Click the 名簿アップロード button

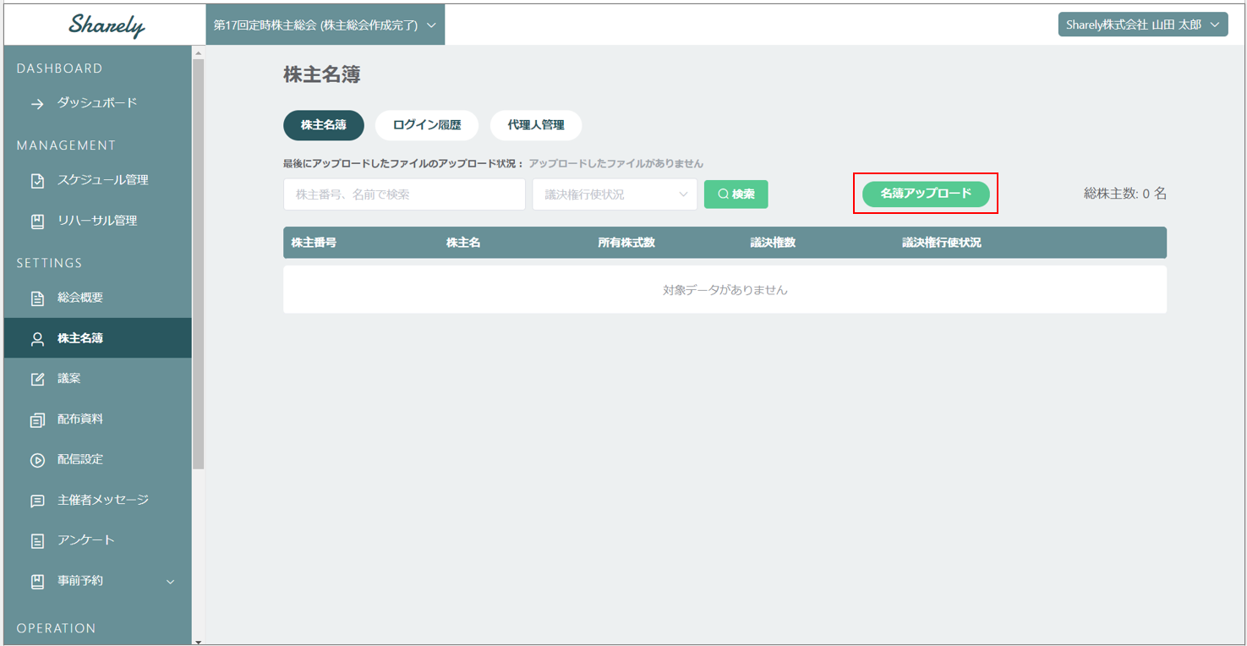[x=926, y=194]
